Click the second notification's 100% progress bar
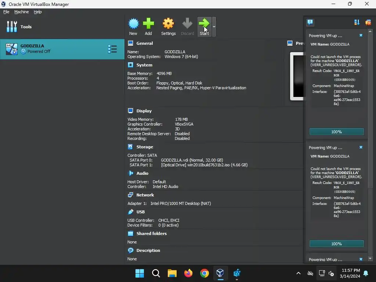The height and width of the screenshot is (282, 376). point(336,244)
